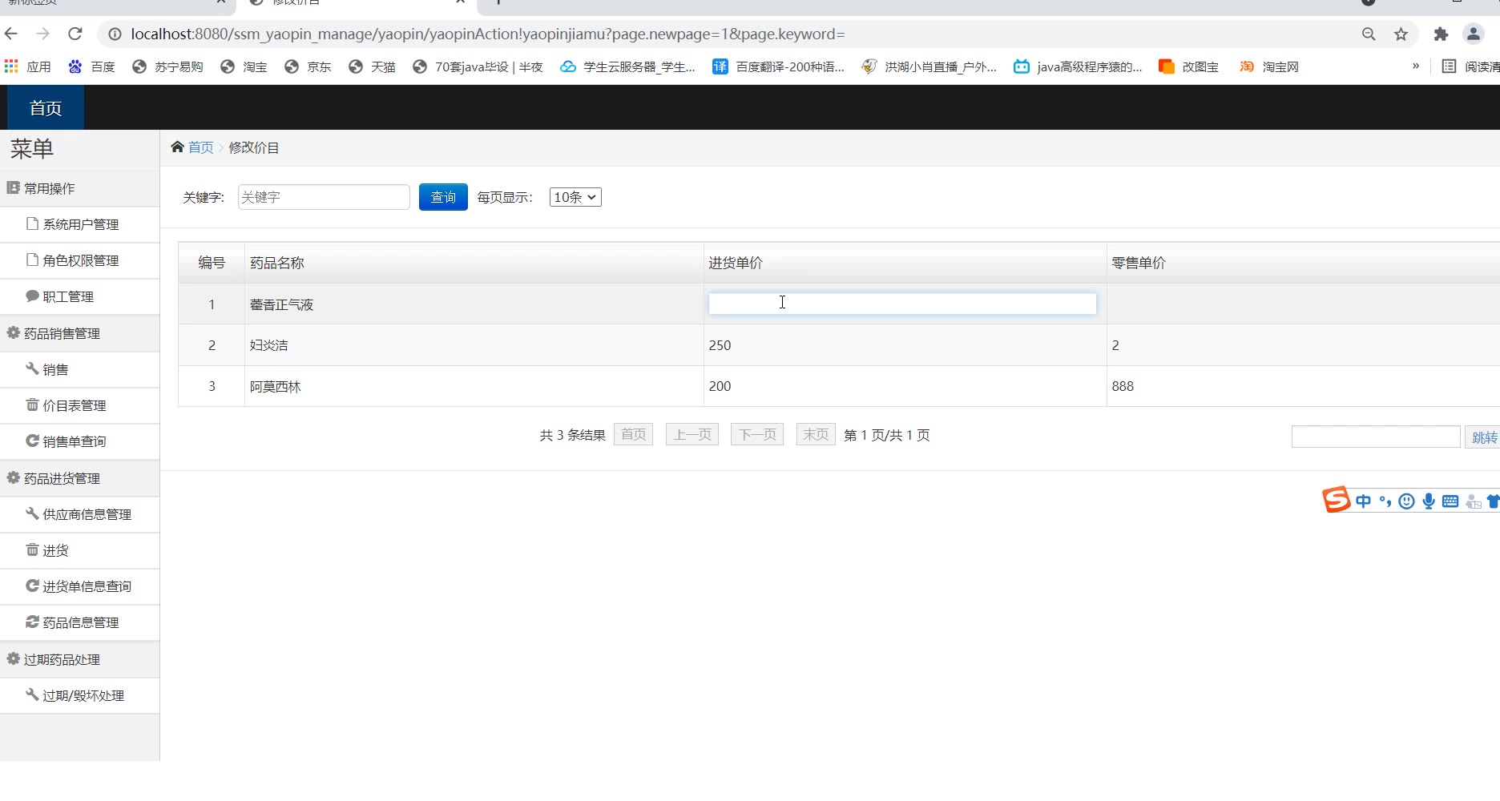Click the 零售单价 value 888 for 阿莫西林
Screen dimensions: 1500x801
(x=1123, y=386)
